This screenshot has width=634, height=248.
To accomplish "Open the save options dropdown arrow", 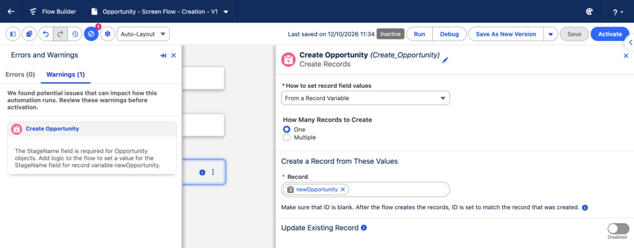I will (x=550, y=34).
